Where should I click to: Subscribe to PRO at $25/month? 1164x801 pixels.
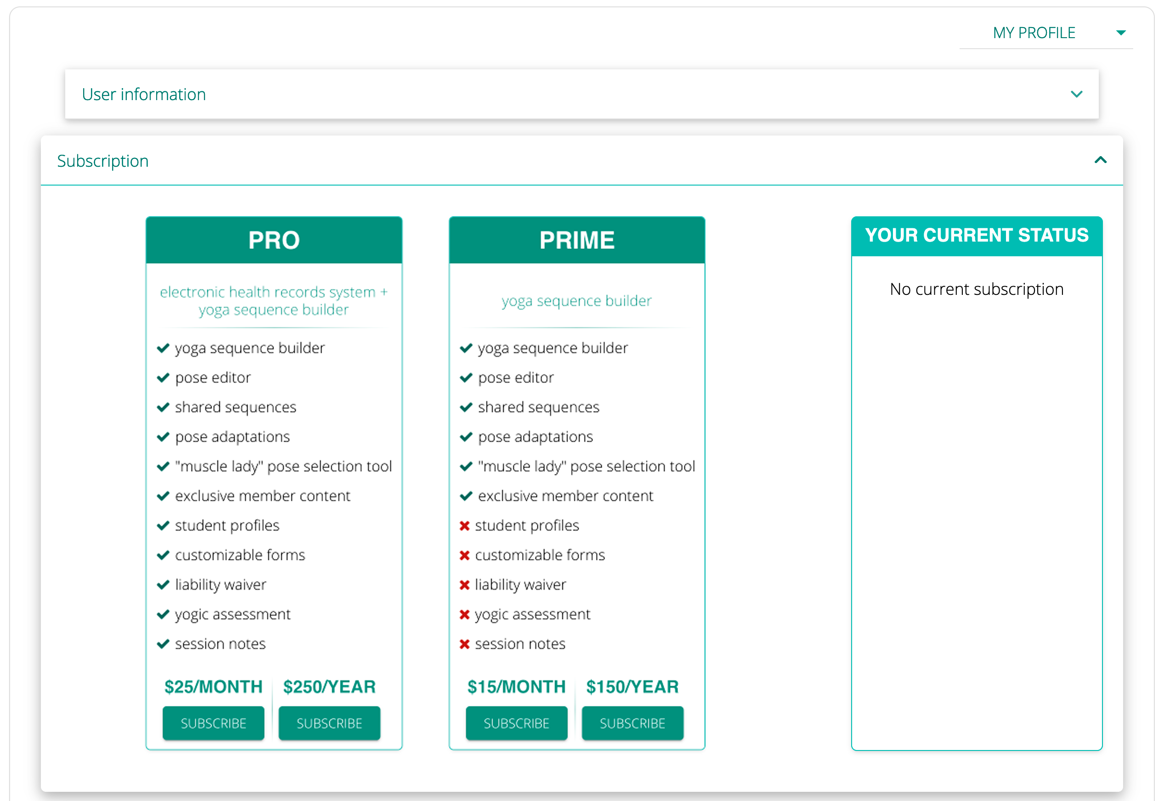(213, 723)
